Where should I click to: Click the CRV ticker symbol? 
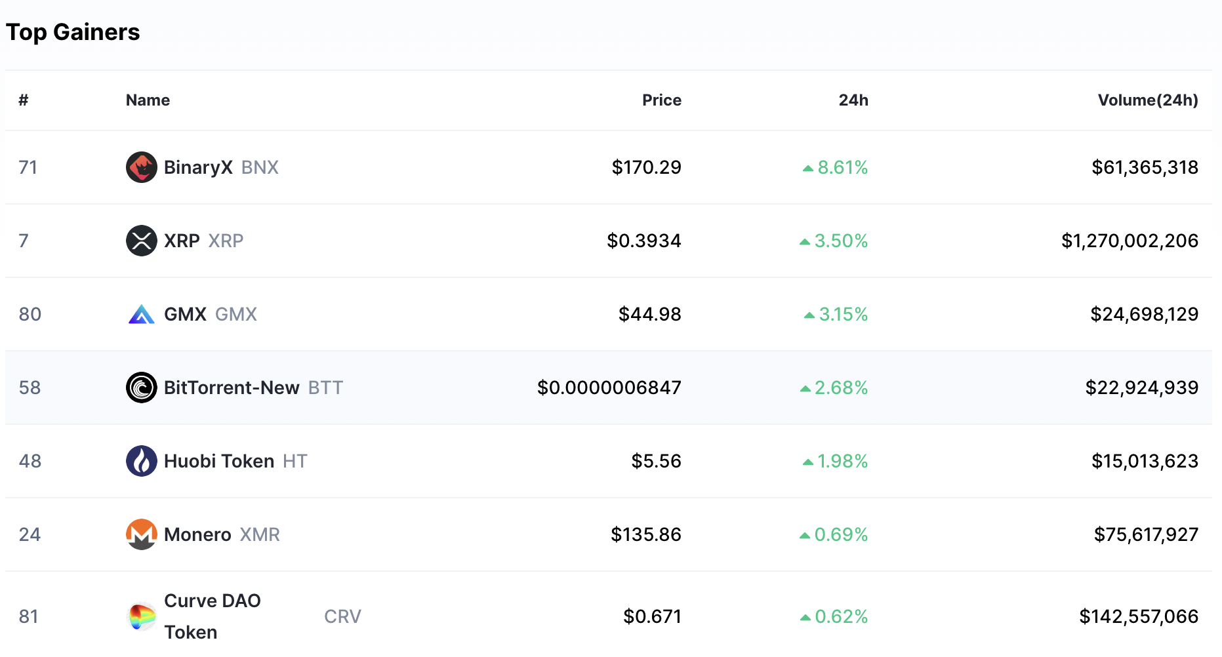click(x=342, y=616)
